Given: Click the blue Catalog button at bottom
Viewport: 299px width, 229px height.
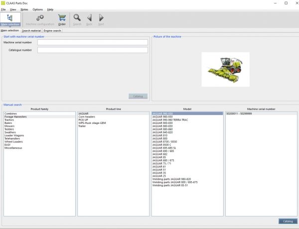Looking at the screenshot, I should point(288,221).
